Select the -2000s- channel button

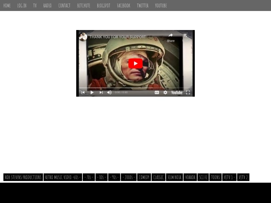(x=128, y=177)
